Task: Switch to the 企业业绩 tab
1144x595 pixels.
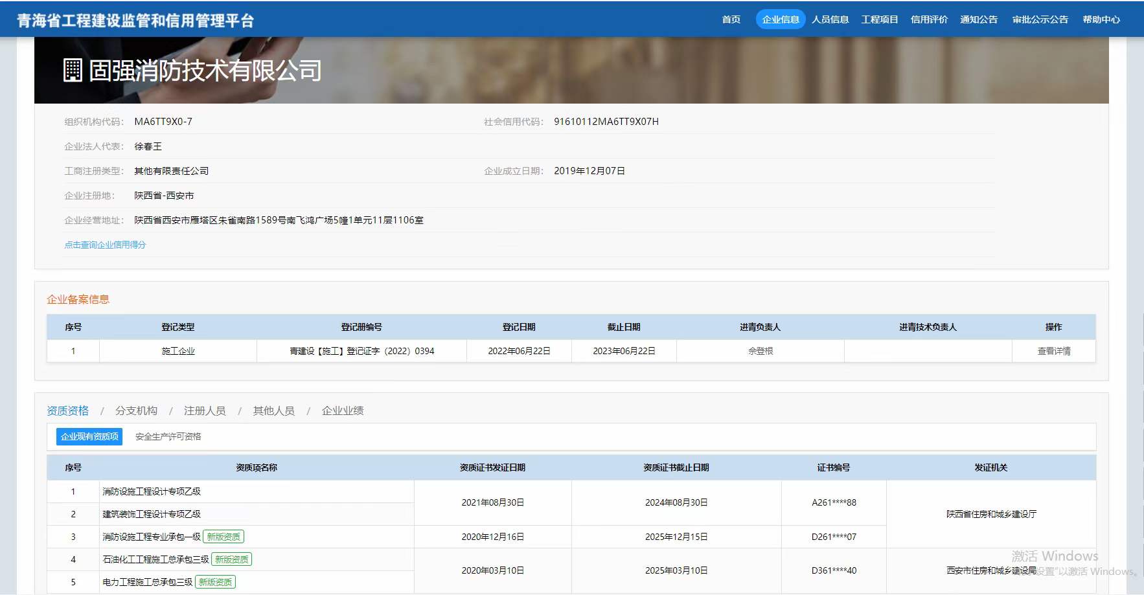Action: click(343, 410)
